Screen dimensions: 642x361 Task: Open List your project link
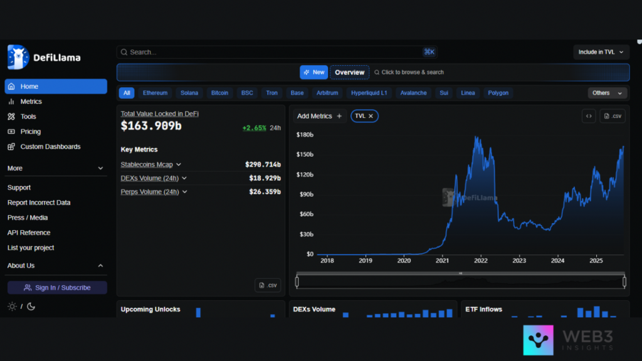[31, 248]
